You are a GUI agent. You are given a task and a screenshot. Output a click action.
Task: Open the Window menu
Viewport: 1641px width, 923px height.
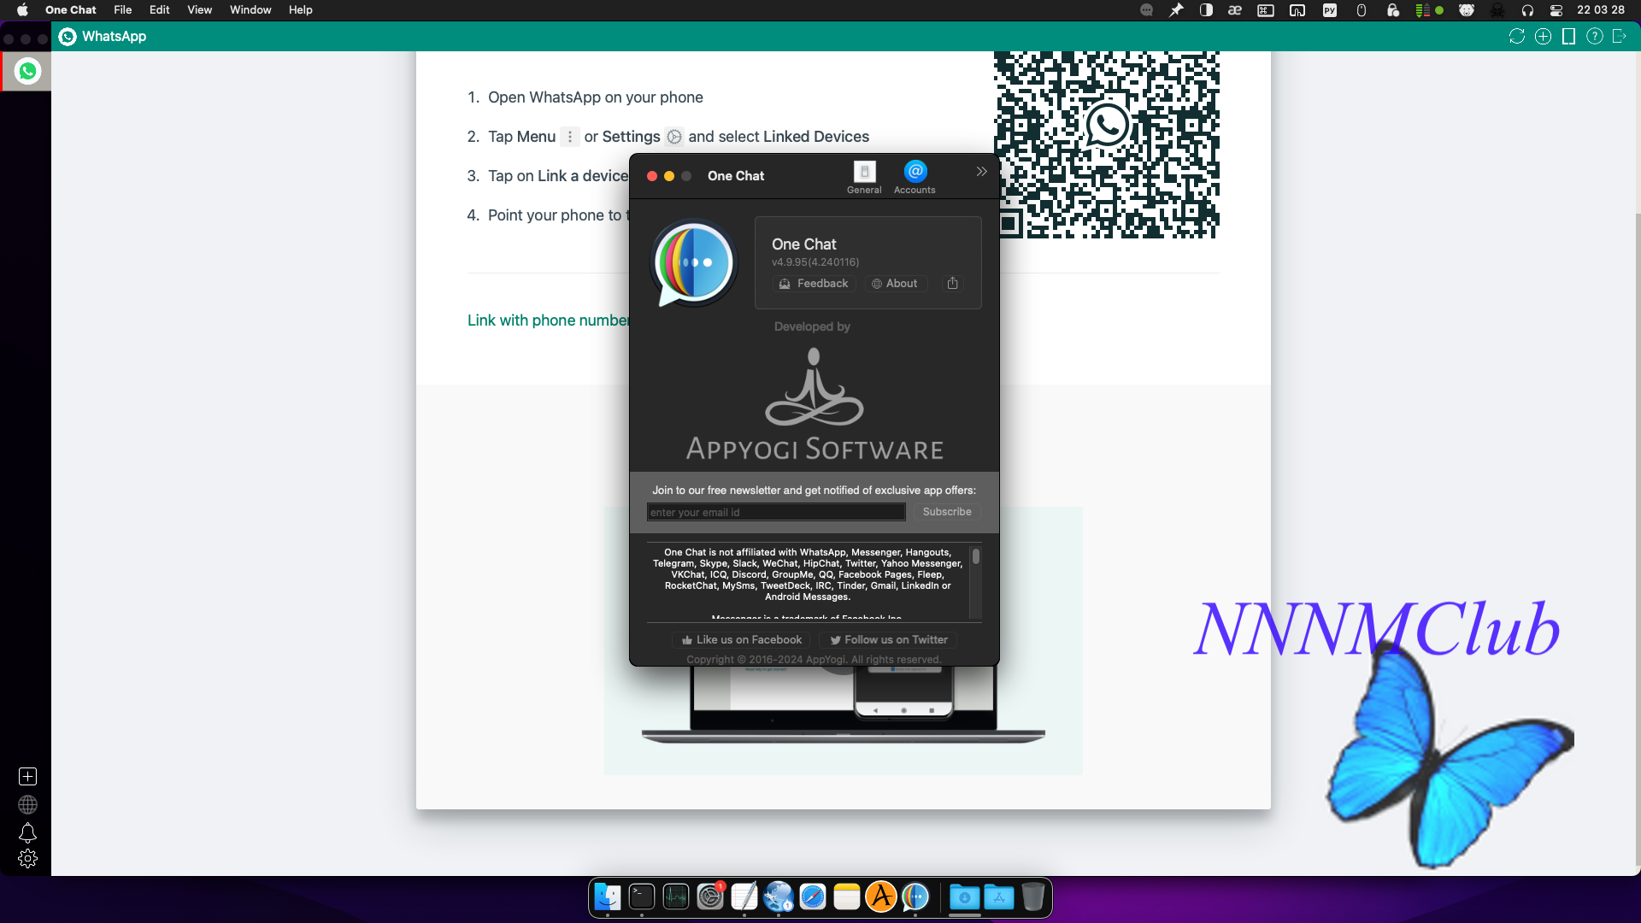pos(250,10)
